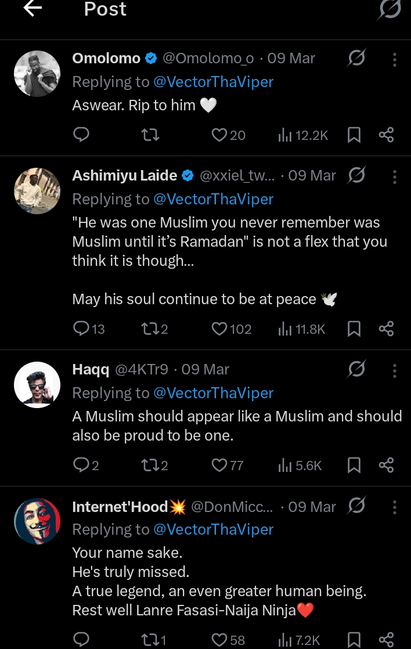
Task: View Haqq's profile picture
Action: 37,384
